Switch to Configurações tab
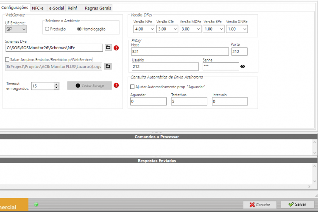This screenshot has height=212, width=318. click(15, 8)
